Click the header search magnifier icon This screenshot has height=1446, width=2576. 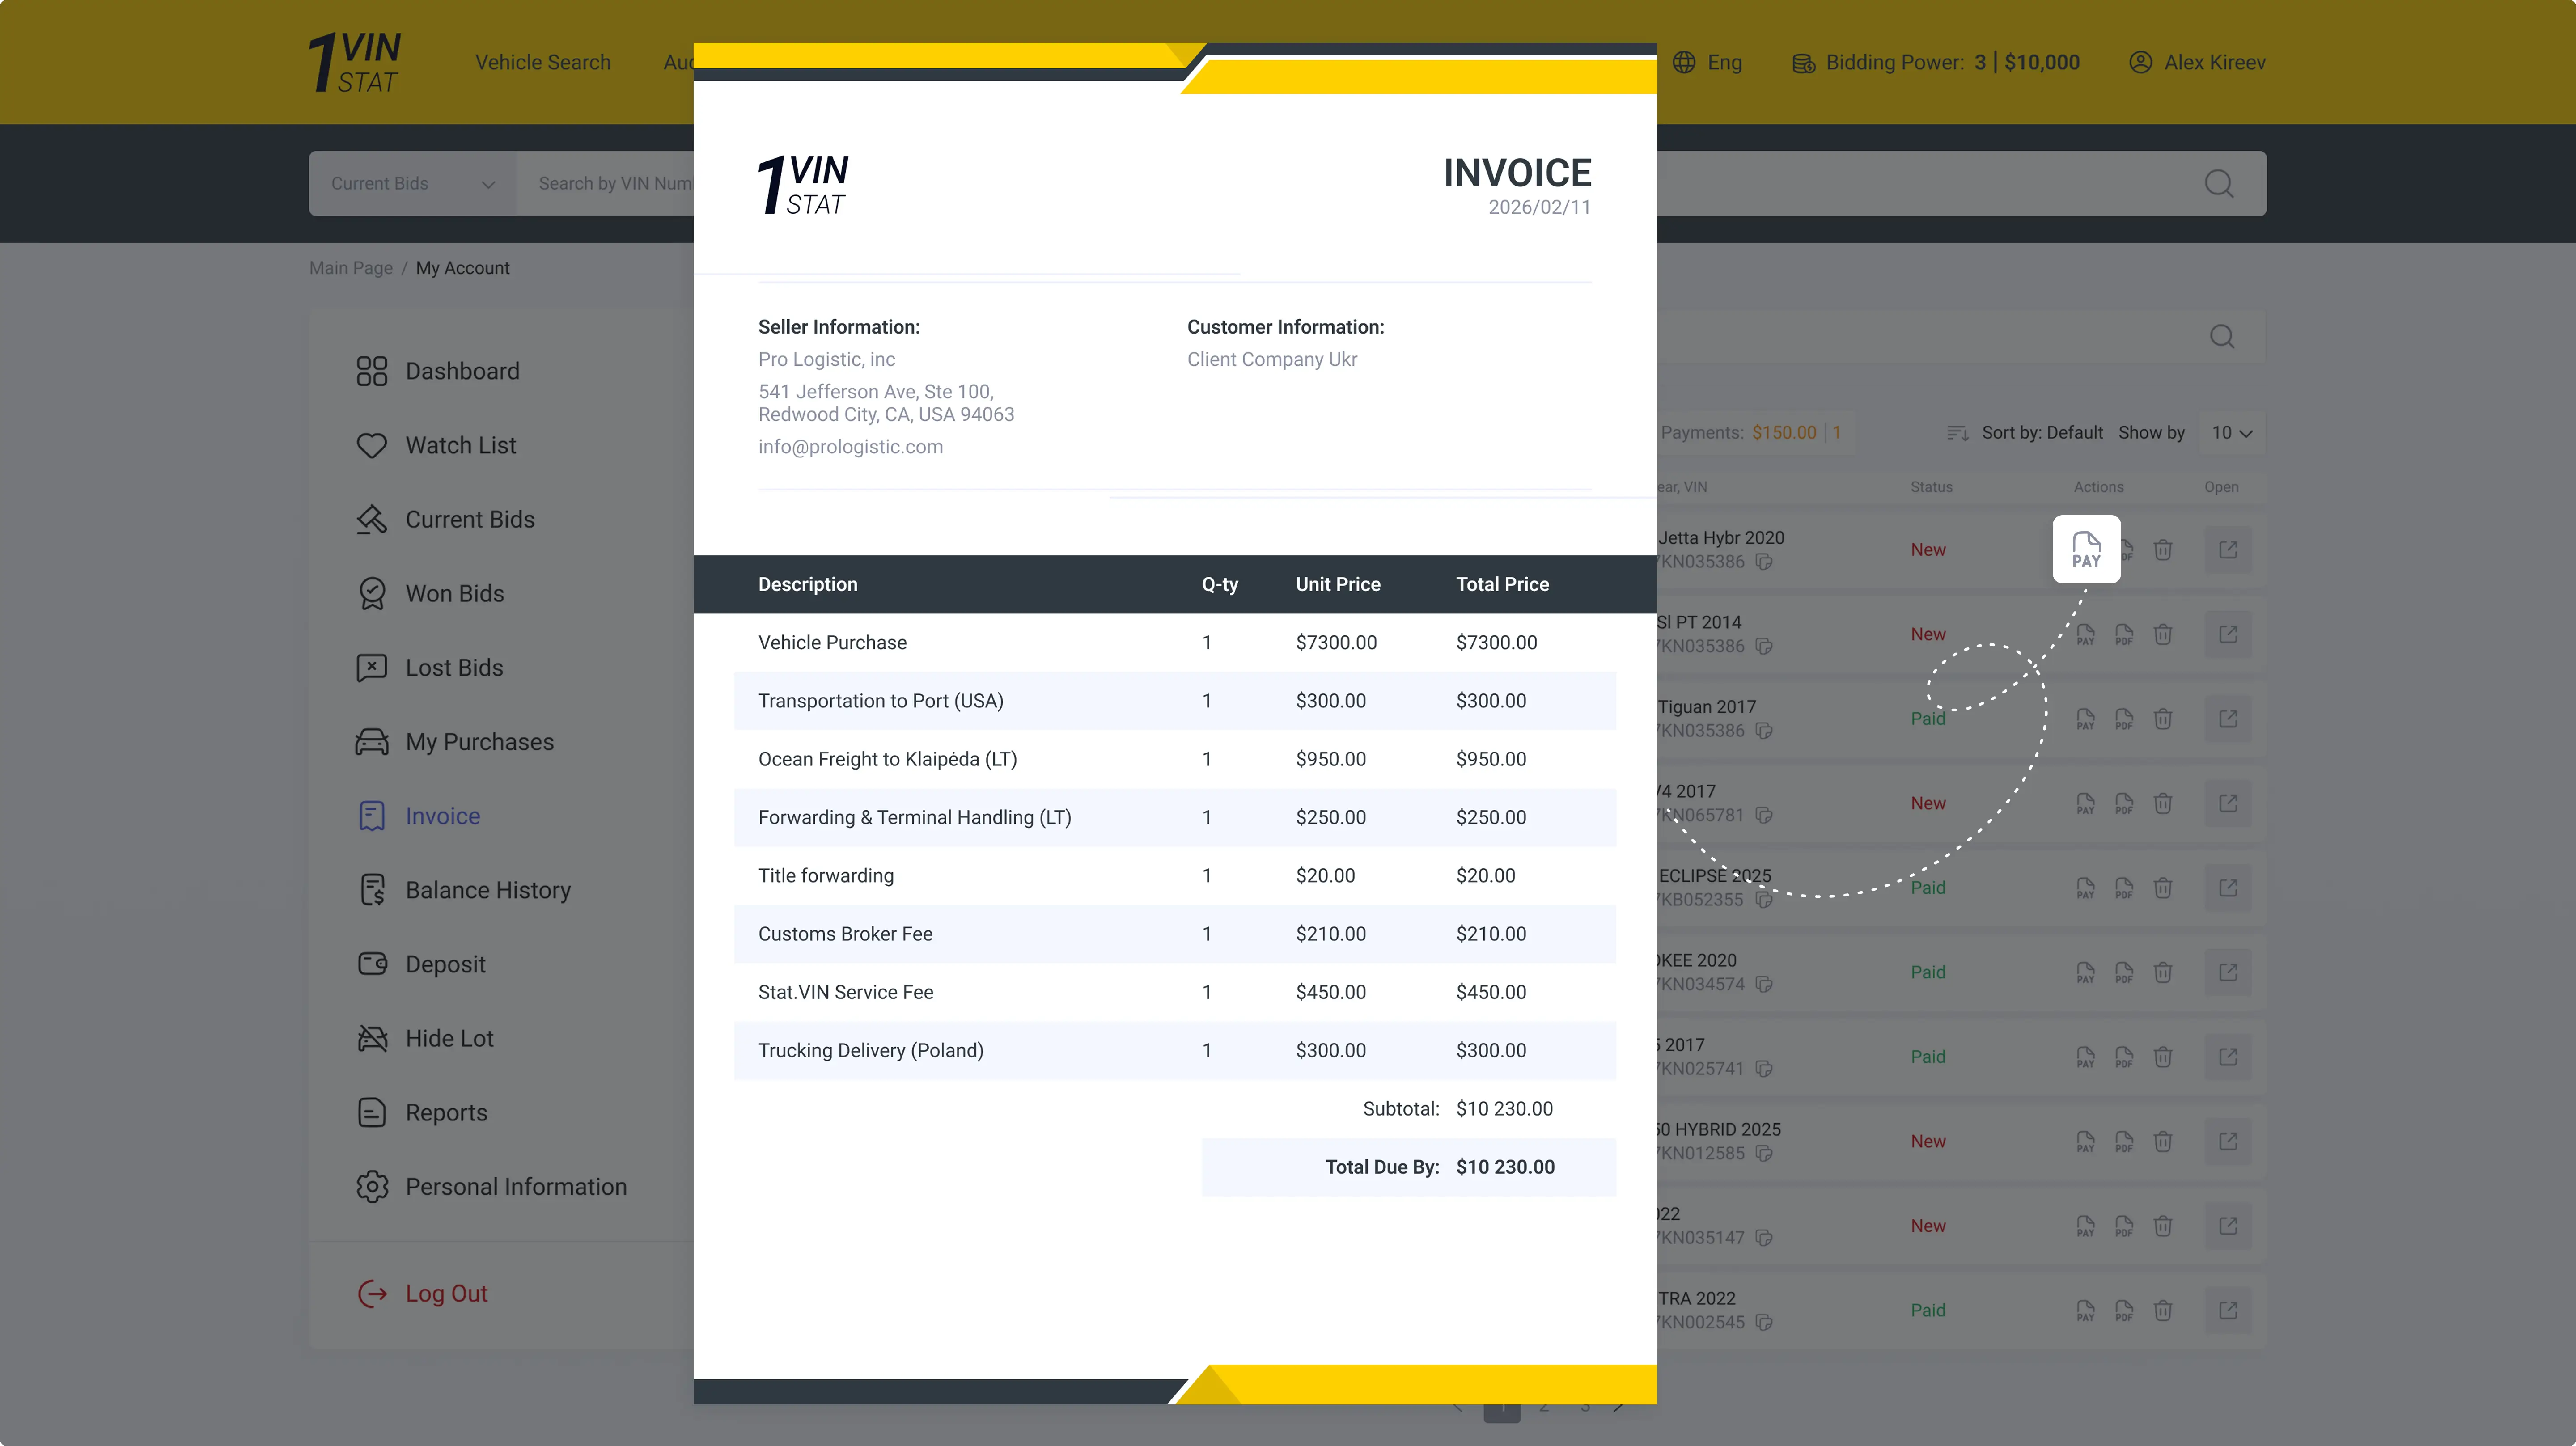coord(2218,183)
